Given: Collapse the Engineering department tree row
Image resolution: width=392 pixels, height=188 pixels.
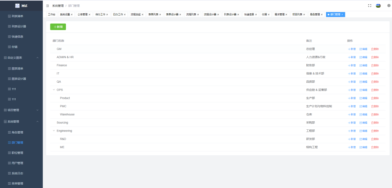Looking at the screenshot, I should click(x=54, y=131).
